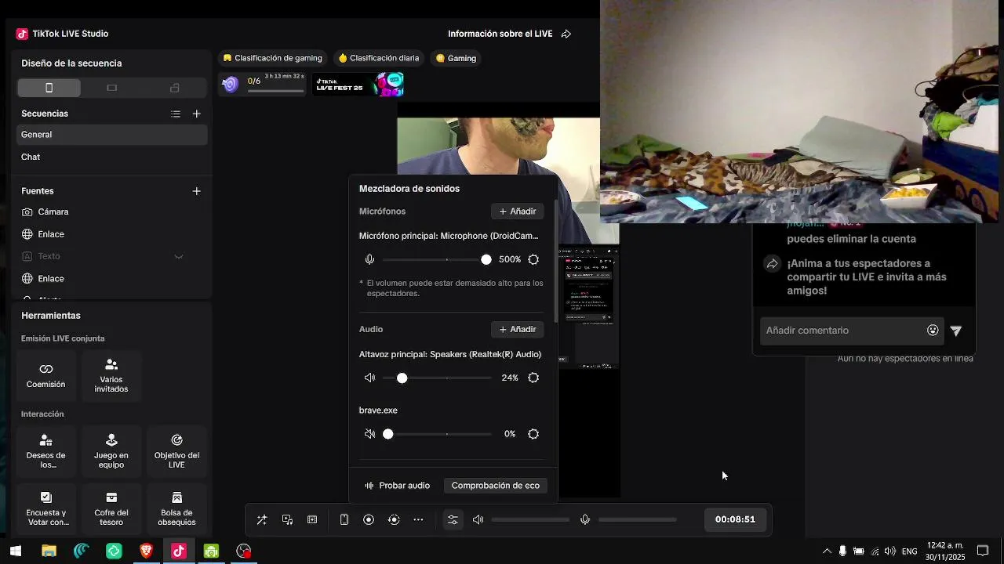
Task: Open the video clip frame icon
Action: [x=312, y=519]
